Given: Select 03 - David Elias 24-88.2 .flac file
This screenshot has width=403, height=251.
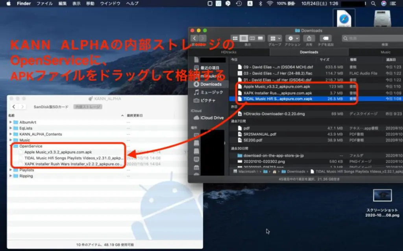Looking at the screenshot, I should click(316, 73).
